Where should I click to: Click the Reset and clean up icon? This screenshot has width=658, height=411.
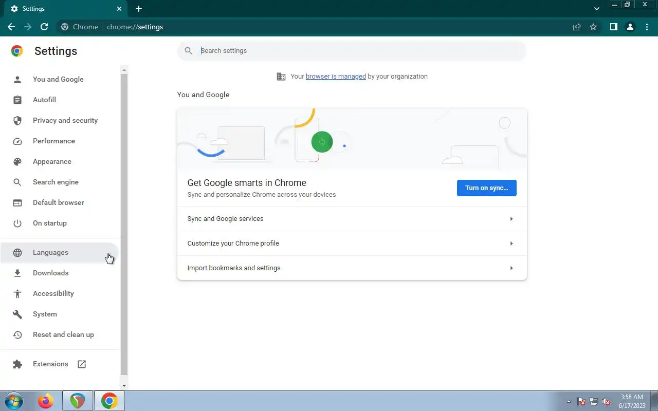[x=17, y=335]
